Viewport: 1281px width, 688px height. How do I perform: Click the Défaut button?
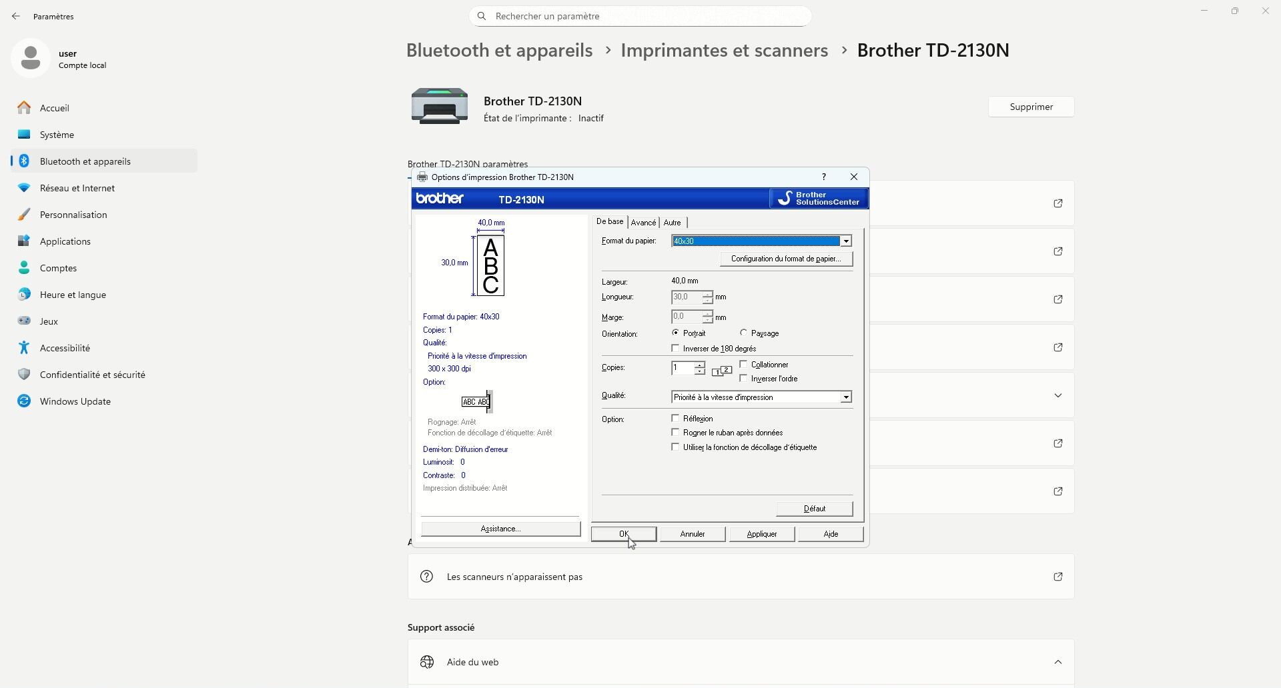pyautogui.click(x=815, y=509)
